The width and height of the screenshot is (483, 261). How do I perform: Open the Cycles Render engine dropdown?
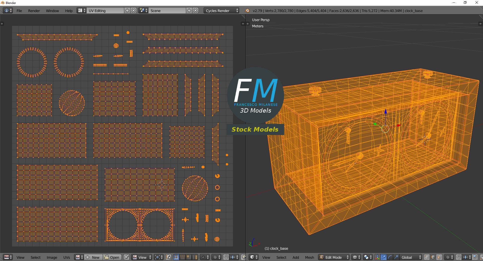[221, 11]
